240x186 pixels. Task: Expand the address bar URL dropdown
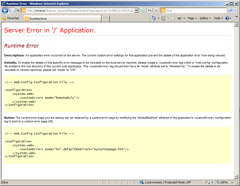137,11
